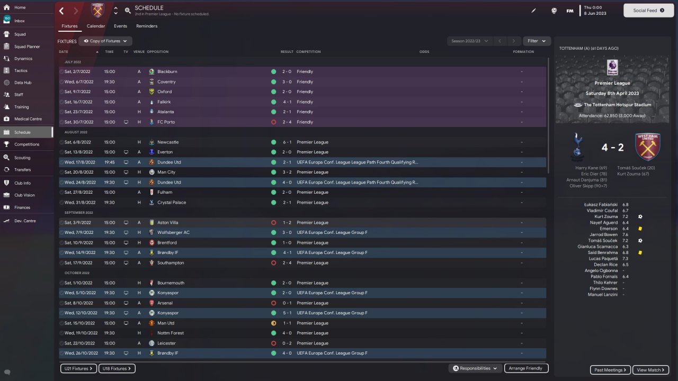The width and height of the screenshot is (678, 381).
Task: Click the pencil edit icon in top bar
Action: [x=534, y=11]
